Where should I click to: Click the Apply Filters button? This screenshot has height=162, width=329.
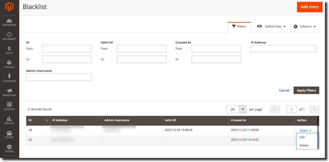(x=306, y=90)
